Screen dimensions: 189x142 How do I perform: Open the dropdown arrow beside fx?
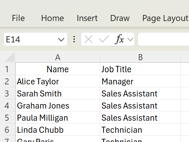130,39
